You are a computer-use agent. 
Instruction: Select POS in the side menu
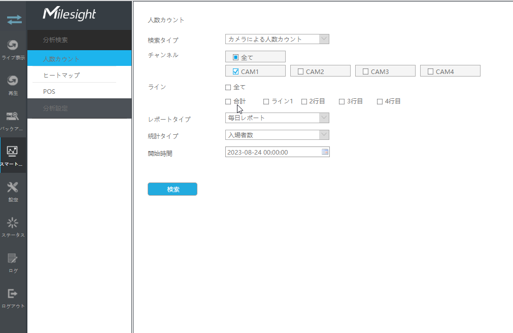coord(49,92)
